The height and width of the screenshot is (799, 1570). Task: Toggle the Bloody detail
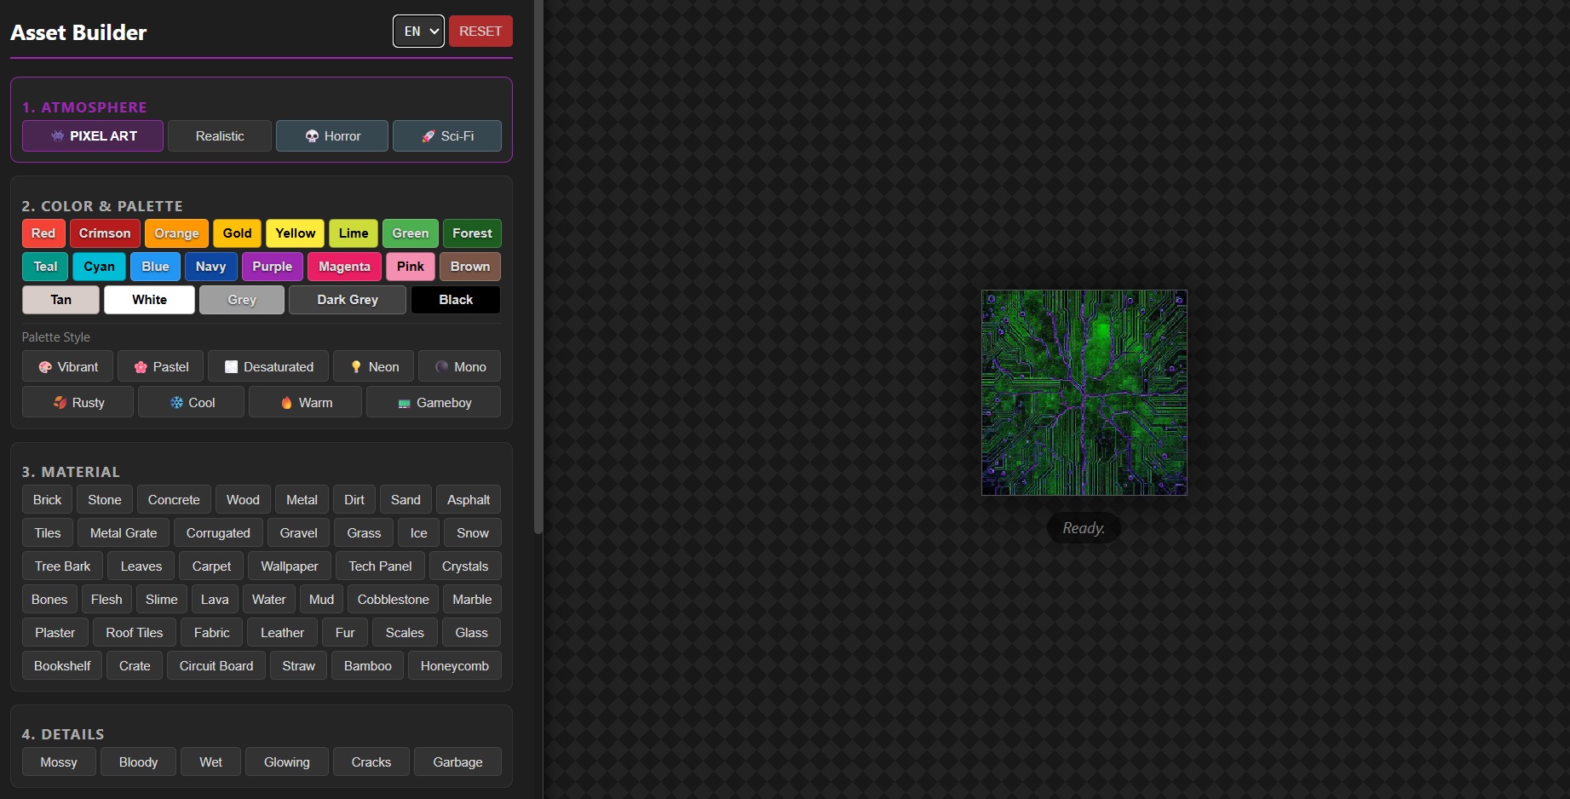138,762
